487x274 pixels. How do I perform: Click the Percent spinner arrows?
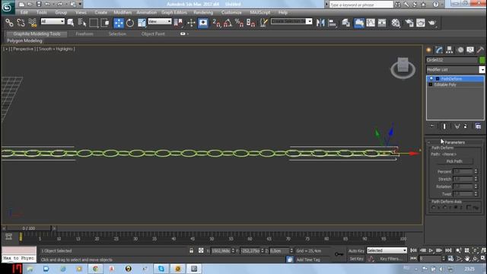coord(476,171)
